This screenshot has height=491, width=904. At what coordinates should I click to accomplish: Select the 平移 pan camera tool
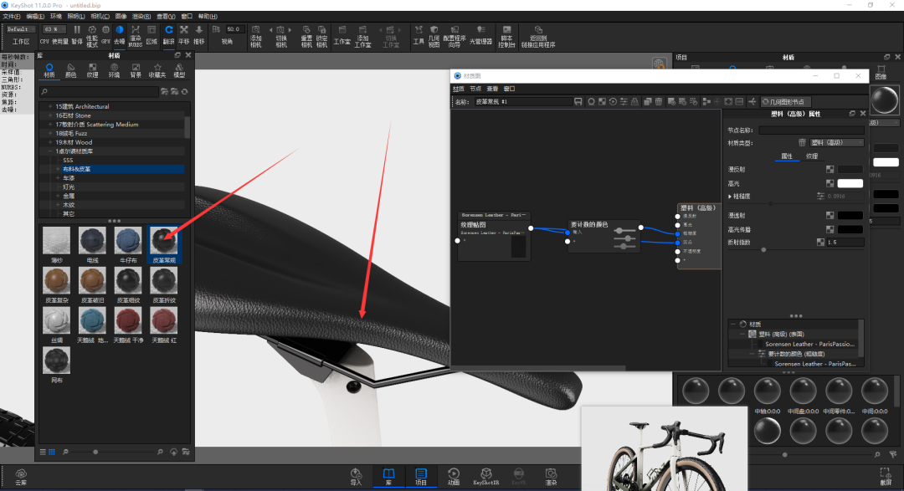(184, 34)
